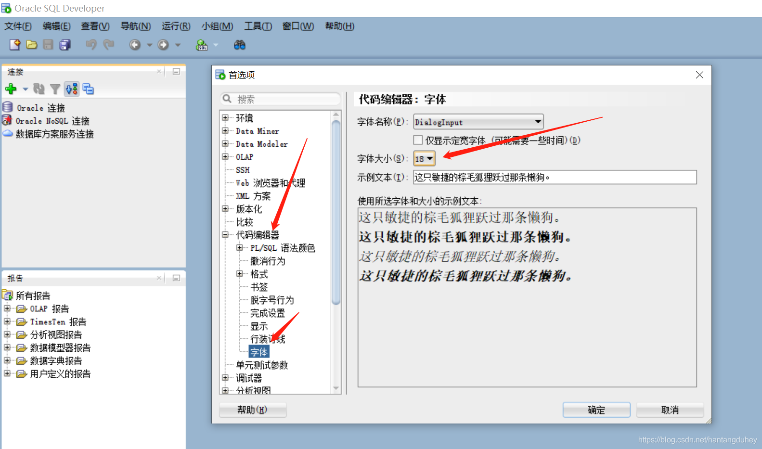The image size is (762, 449).
Task: Select 撤消行为 in preferences tree
Action: pos(268,261)
